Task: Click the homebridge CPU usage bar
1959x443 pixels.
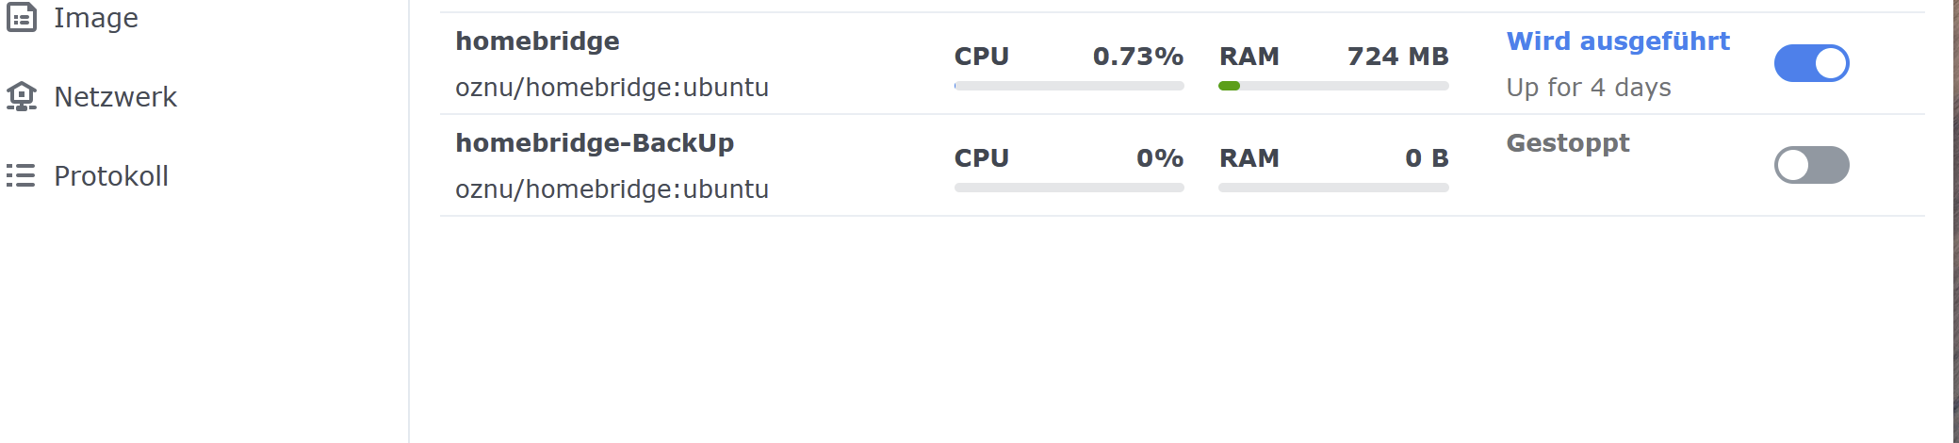Action: pyautogui.click(x=1069, y=86)
